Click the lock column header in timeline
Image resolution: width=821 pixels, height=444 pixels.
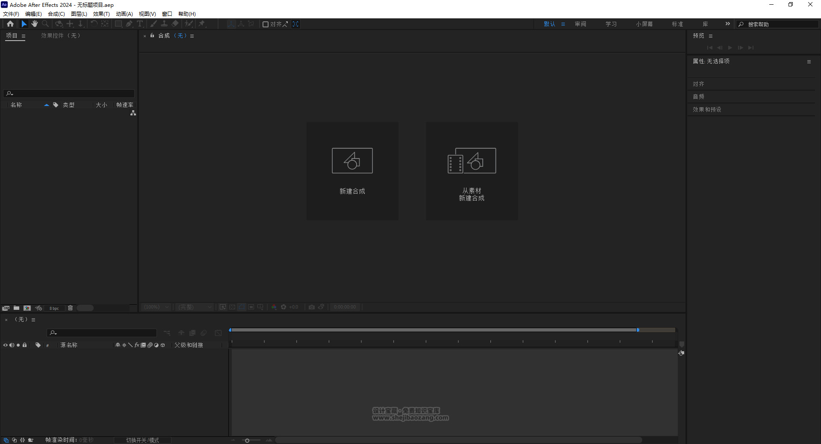(x=25, y=345)
